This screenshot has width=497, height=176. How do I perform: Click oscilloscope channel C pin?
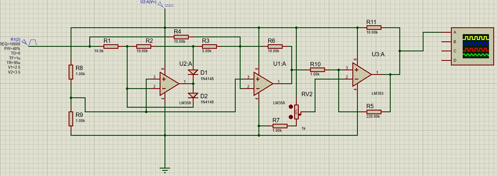click(x=447, y=51)
